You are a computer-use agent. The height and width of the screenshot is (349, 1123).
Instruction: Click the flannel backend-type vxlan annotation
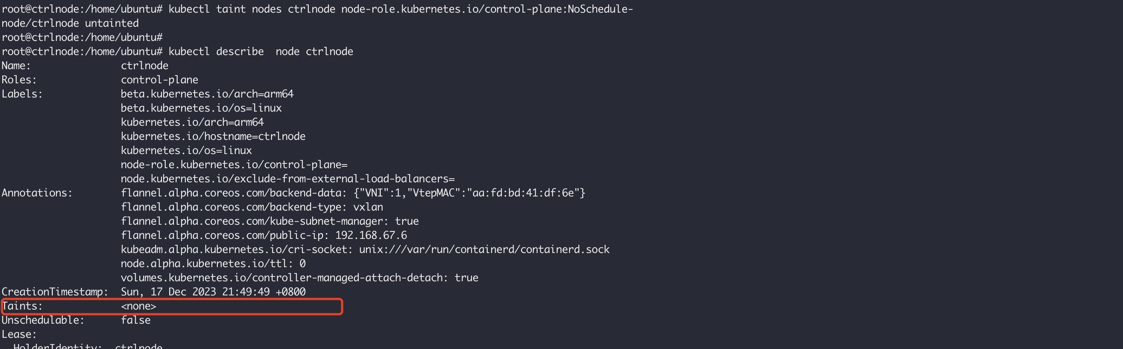tap(252, 207)
